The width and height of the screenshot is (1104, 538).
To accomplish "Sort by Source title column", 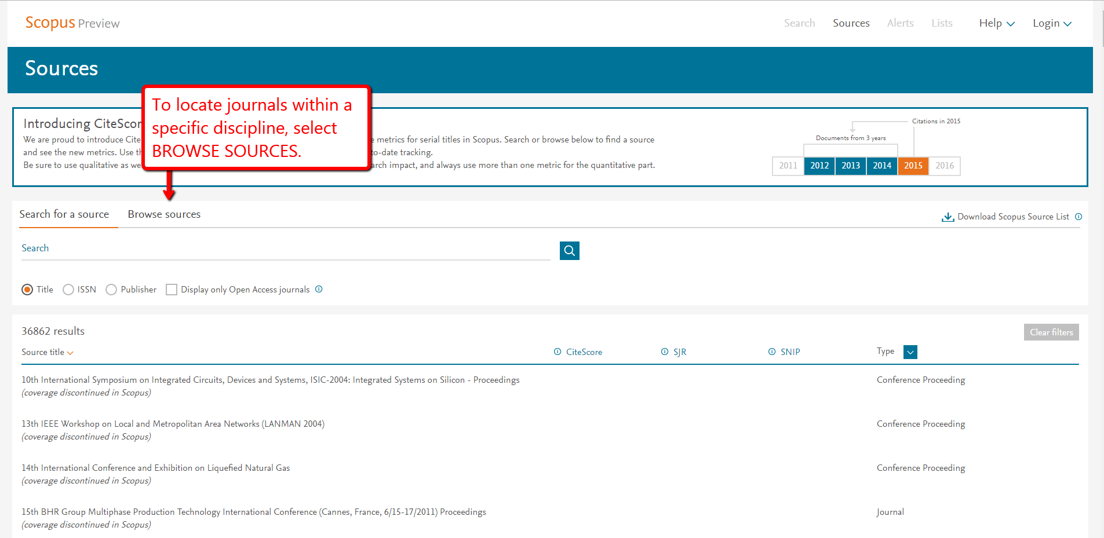I will [48, 352].
